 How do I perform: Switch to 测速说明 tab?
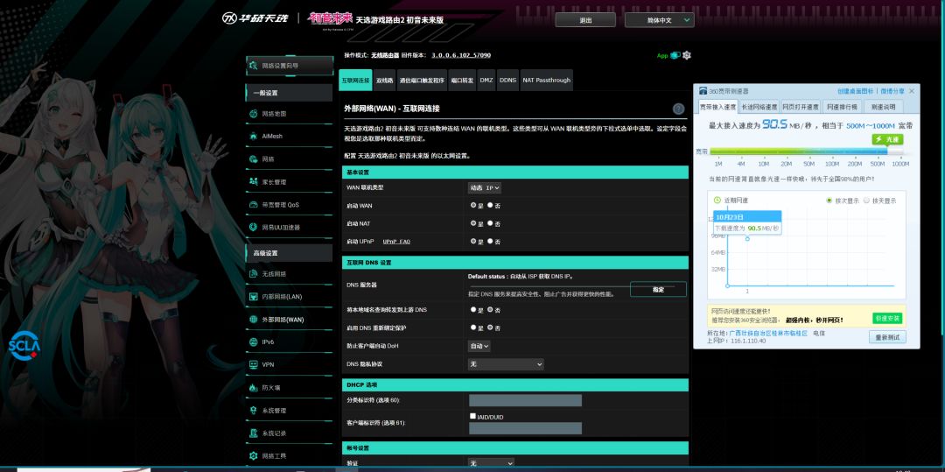pos(884,107)
